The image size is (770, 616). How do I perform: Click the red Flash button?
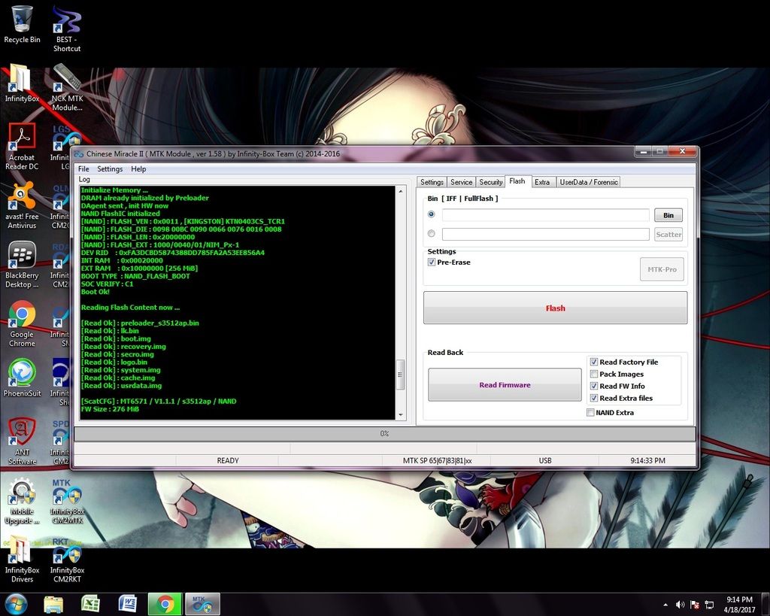point(555,308)
